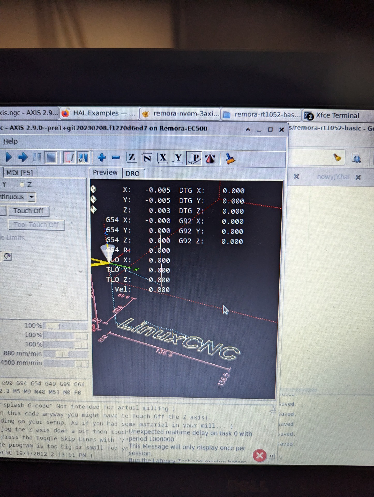
Task: Switch to the MDI [F5] tab
Action: (x=20, y=173)
